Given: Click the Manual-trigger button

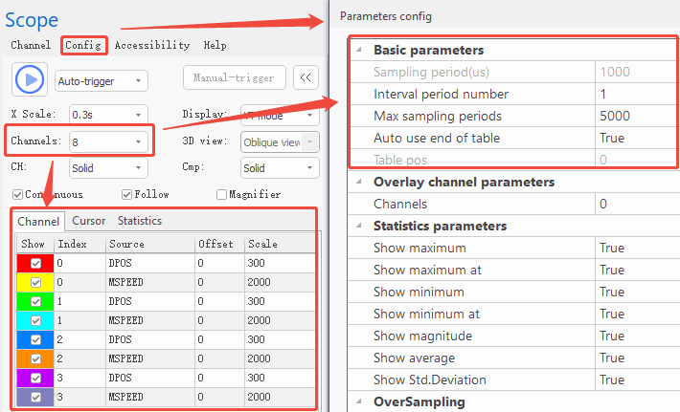Looking at the screenshot, I should (x=234, y=78).
